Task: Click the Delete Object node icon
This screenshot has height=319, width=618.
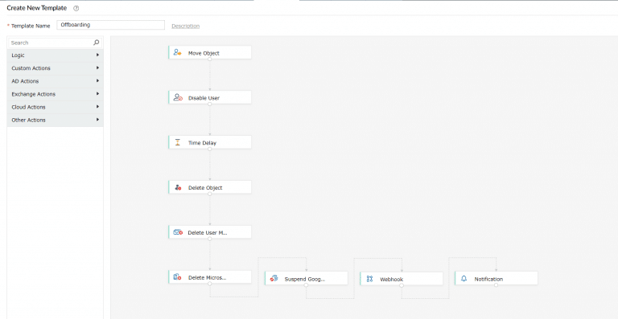Action: tap(178, 188)
